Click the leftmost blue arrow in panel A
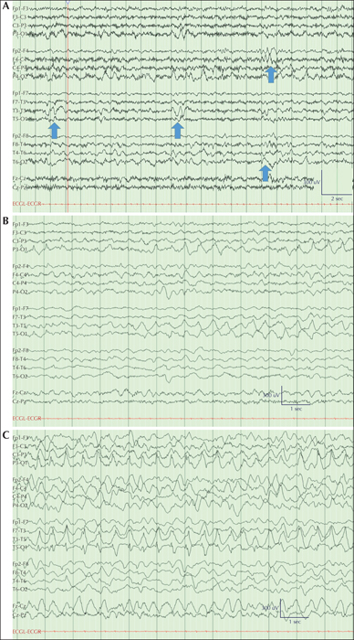Image resolution: width=354 pixels, height=640 pixels. [55, 131]
